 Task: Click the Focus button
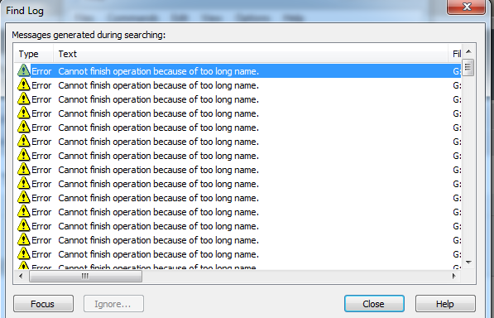44,304
